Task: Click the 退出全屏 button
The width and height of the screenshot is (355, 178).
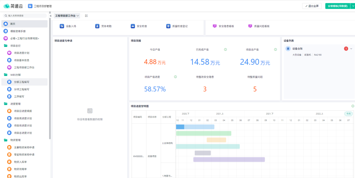Action: [312, 6]
